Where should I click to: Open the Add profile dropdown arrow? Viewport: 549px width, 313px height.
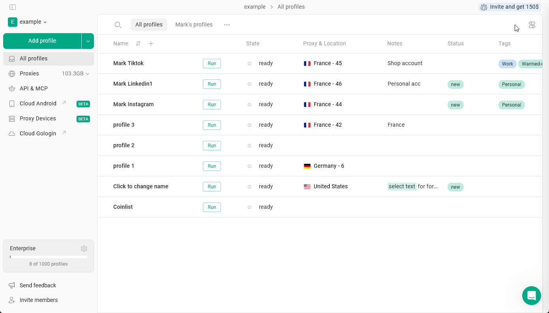point(88,41)
